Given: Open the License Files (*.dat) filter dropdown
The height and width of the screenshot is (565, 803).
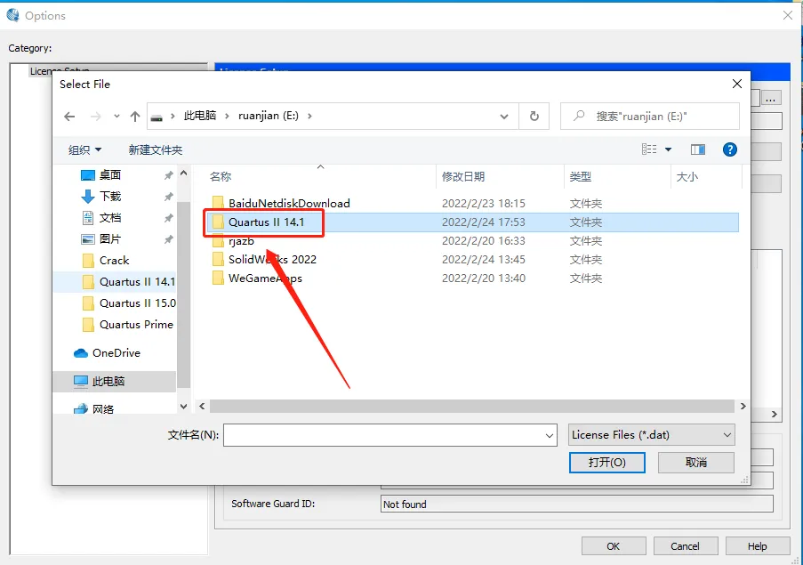Looking at the screenshot, I should click(652, 435).
